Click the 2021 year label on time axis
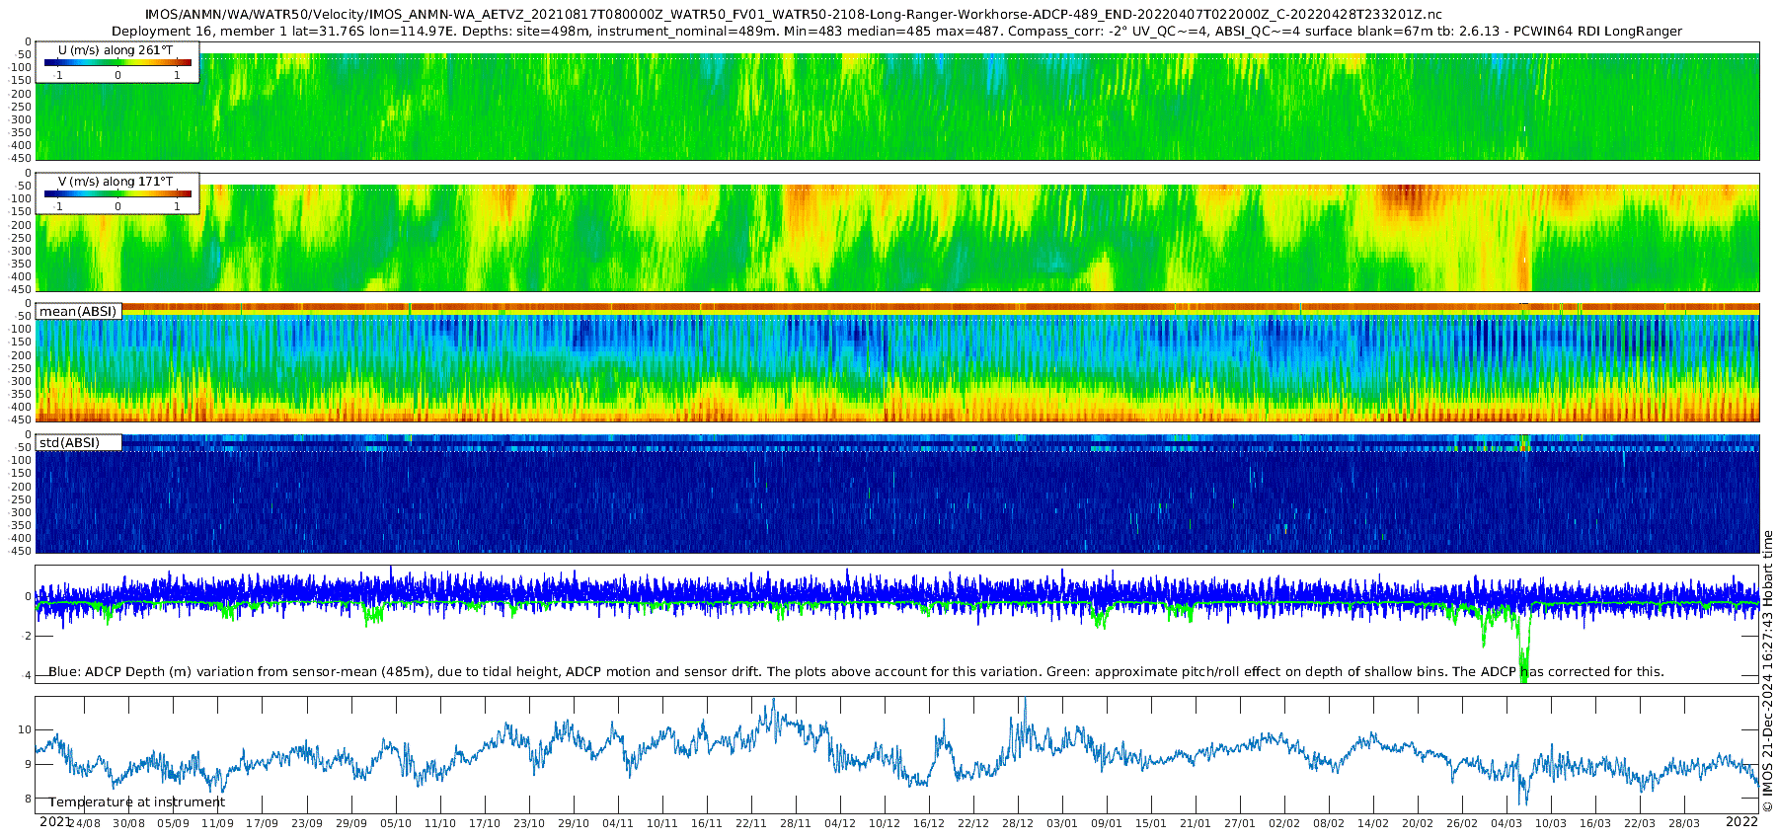Screen dimensions: 1777x839 pos(55,821)
